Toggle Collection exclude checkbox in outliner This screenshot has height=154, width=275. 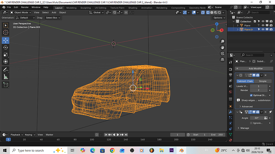click(x=255, y=21)
